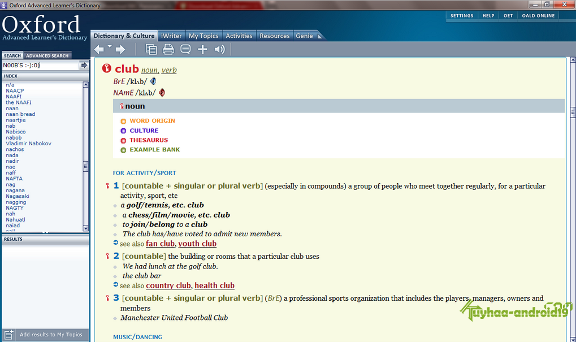Select index entry Nahuatl
576x342 pixels.
click(x=15, y=220)
